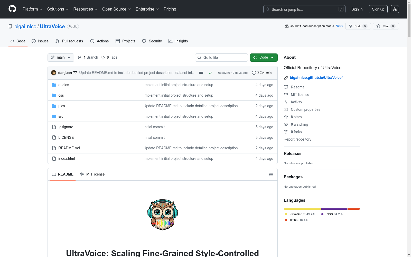This screenshot has width=411, height=257.
Task: Click the pulse icon beside Activity
Action: pos(286,102)
